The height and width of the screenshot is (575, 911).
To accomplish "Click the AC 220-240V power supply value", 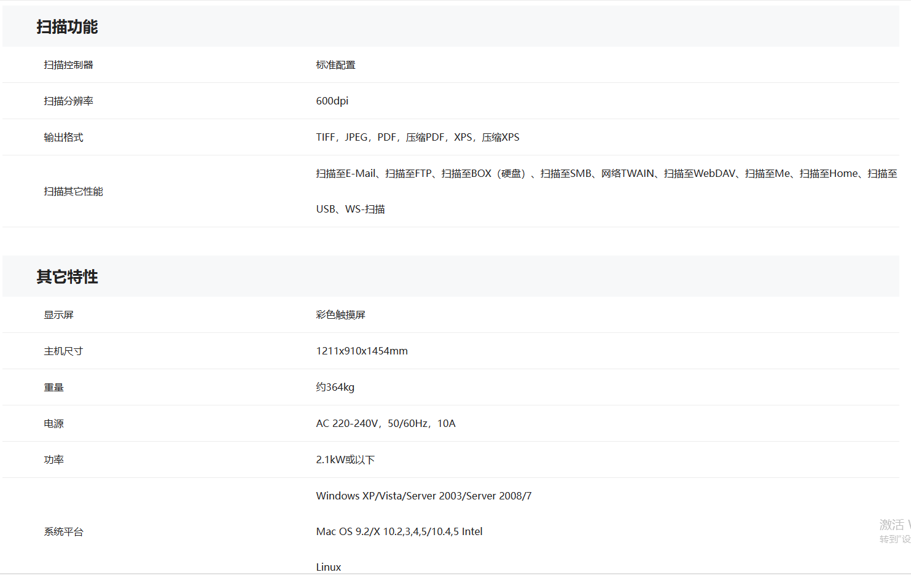I will [x=385, y=424].
